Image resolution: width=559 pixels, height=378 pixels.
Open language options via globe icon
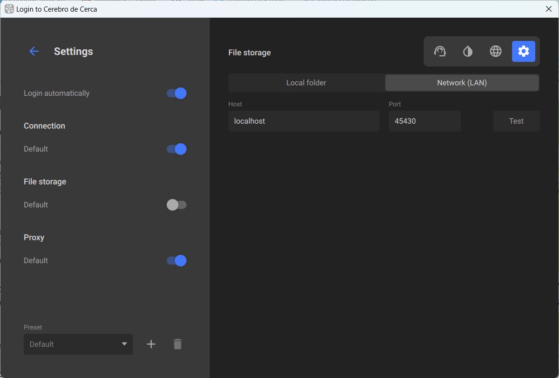(x=496, y=51)
